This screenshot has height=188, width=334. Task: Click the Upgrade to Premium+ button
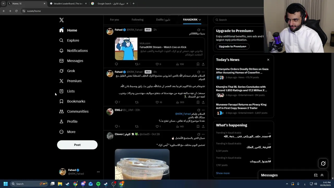tap(232, 46)
